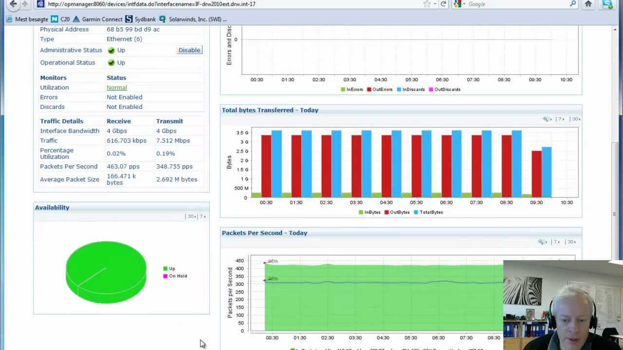Show last 30 days for Total bytes
The height and width of the screenshot is (350, 623).
click(576, 119)
